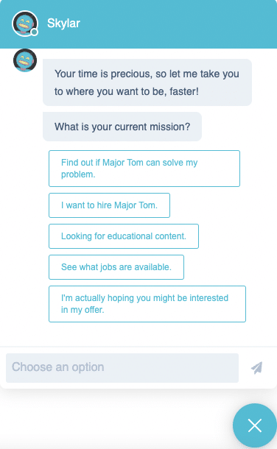Click the small bot avatar beside first message
Viewport: 277px width, 449px height.
[25, 60]
